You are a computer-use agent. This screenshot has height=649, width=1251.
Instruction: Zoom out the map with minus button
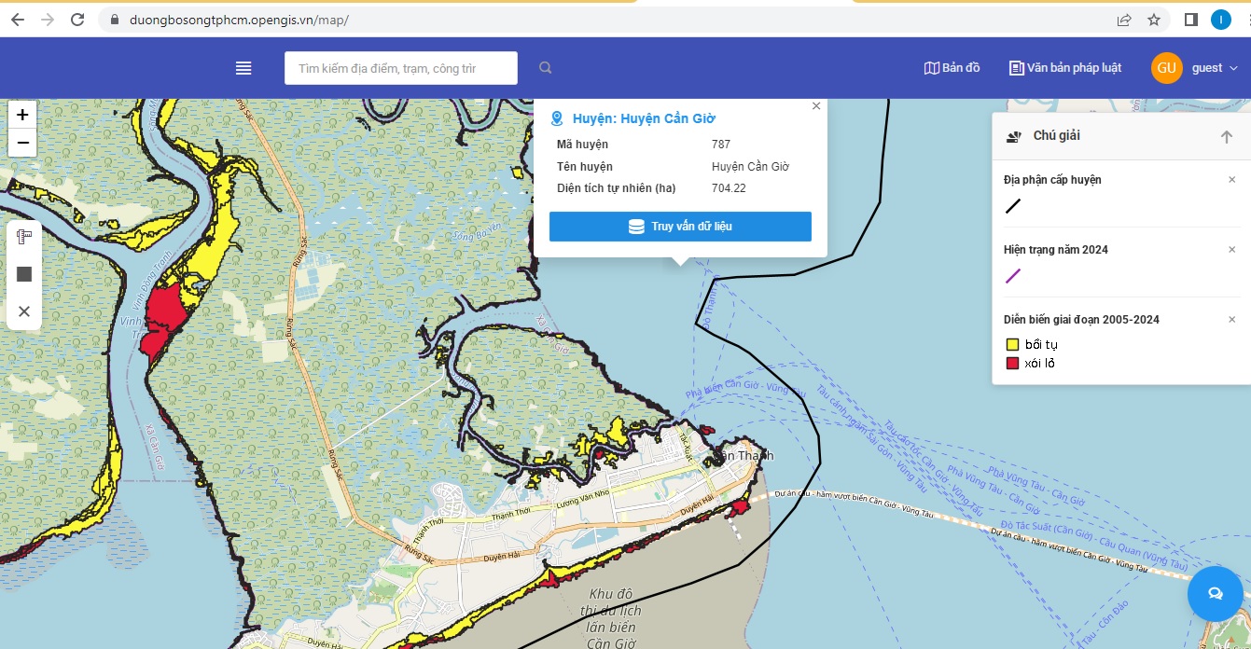coord(22,143)
